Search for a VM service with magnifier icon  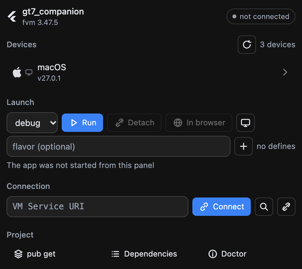[264, 207]
